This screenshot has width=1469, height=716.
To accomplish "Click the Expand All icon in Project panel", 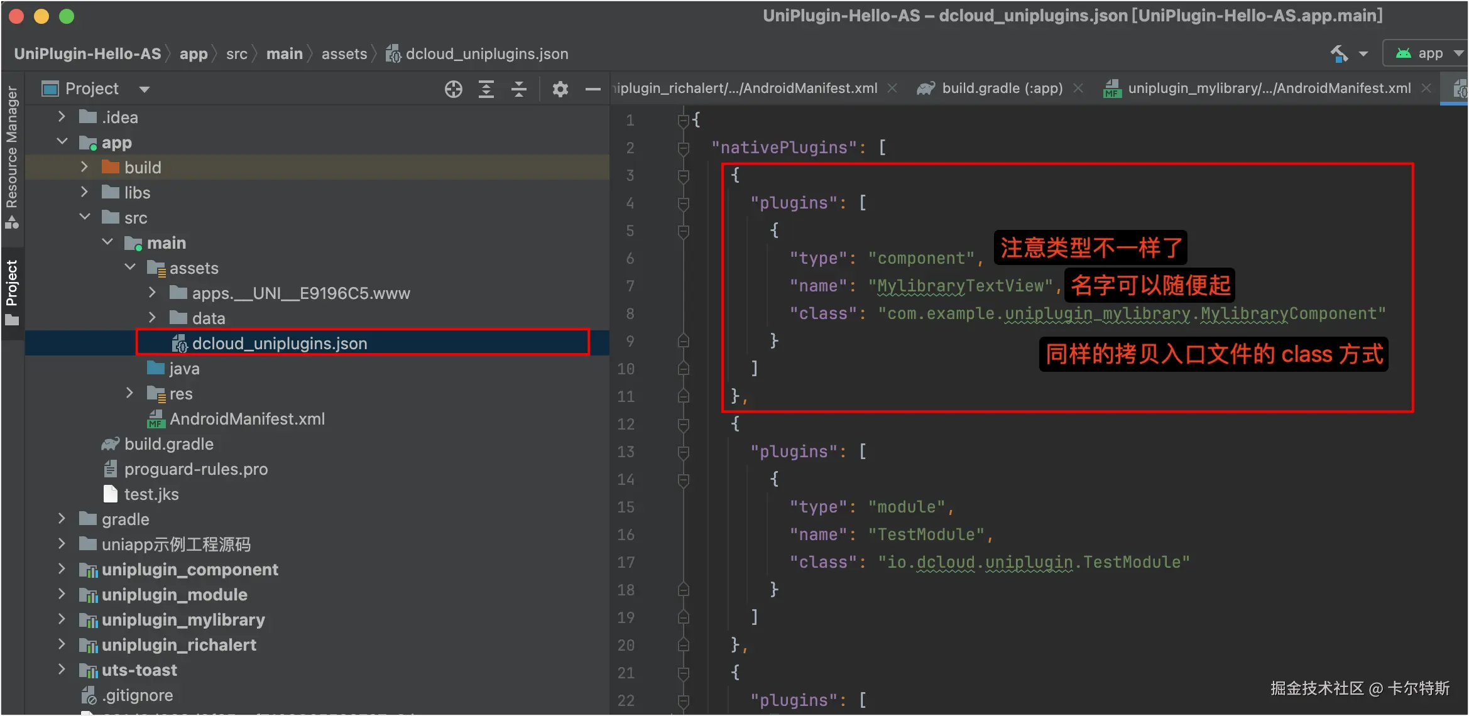I will 486,89.
